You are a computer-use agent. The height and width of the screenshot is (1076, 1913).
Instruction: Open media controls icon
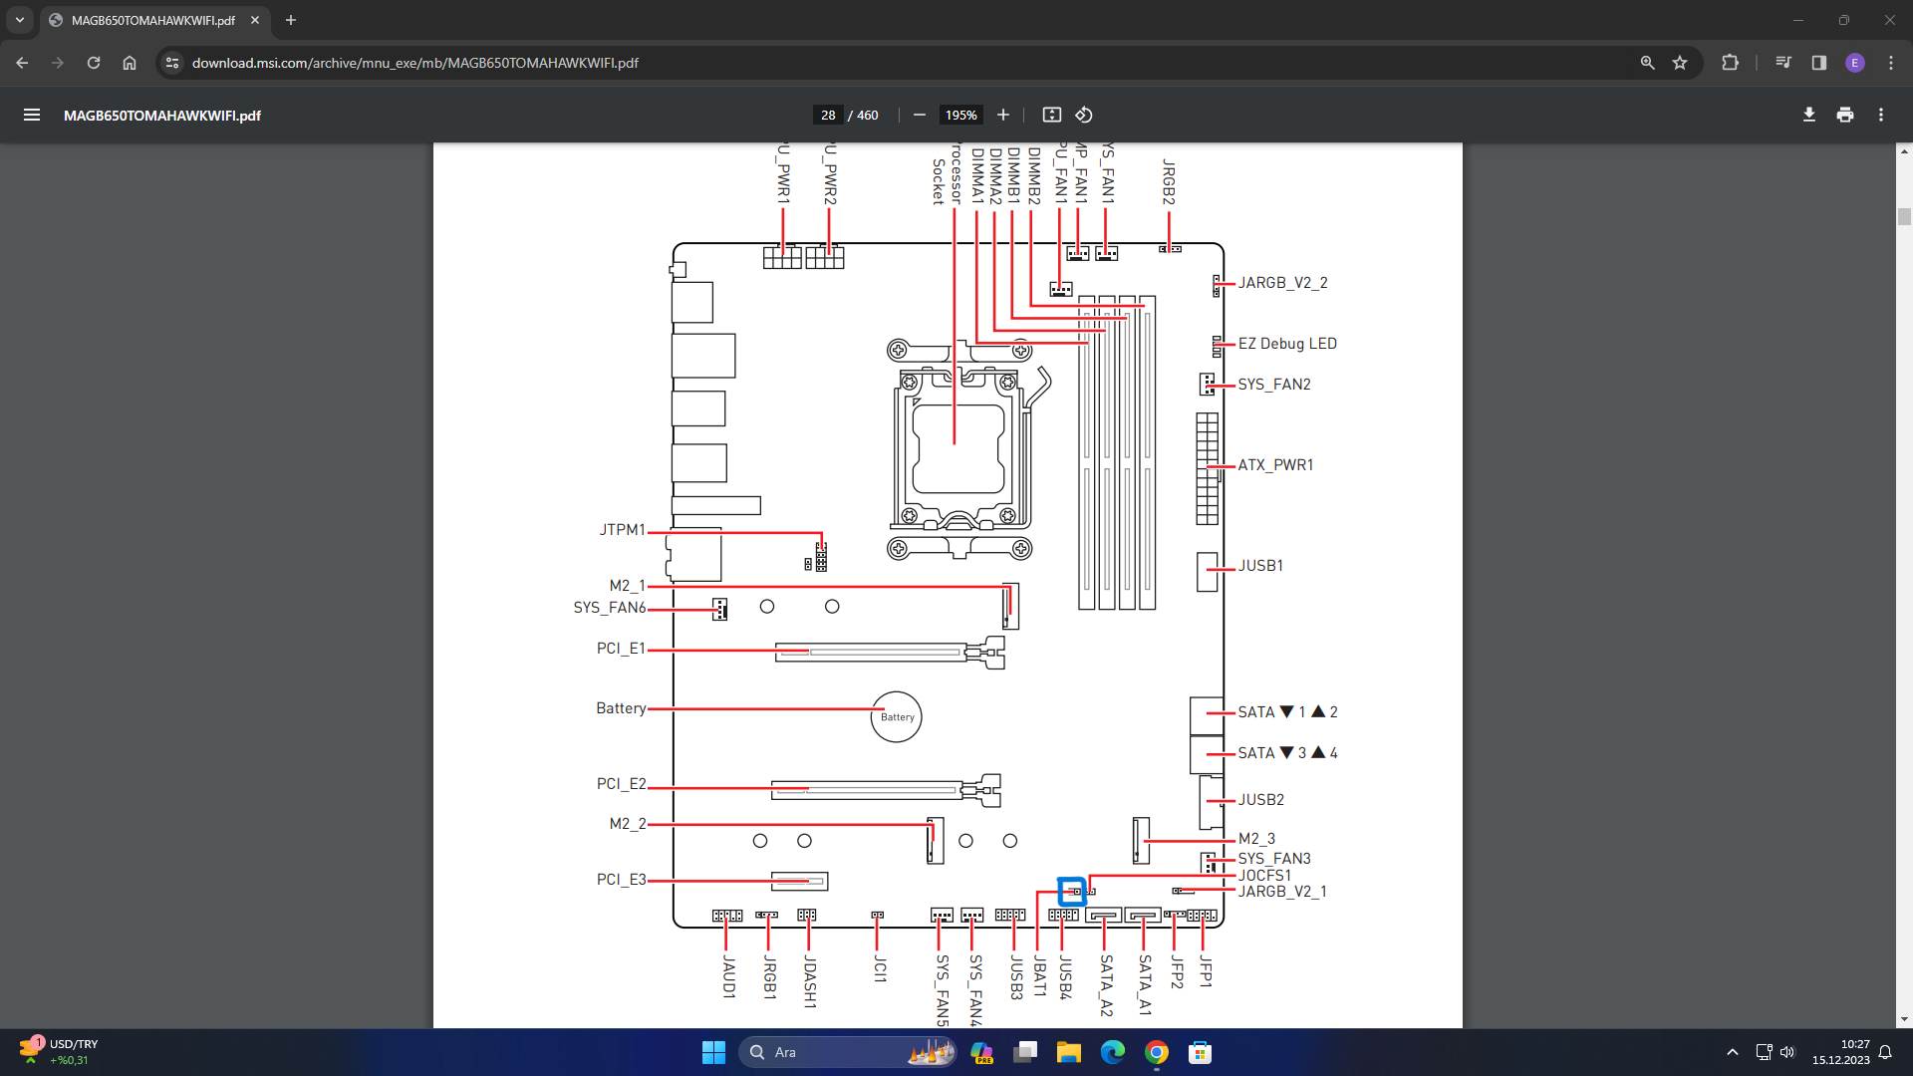pos(1783,63)
